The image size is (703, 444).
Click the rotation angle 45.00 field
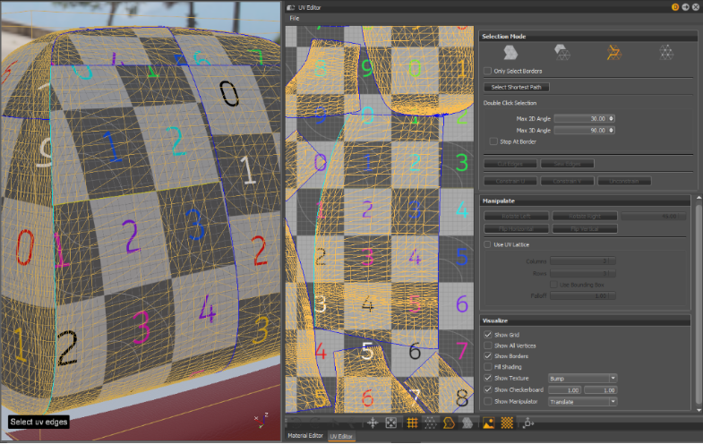(x=653, y=216)
